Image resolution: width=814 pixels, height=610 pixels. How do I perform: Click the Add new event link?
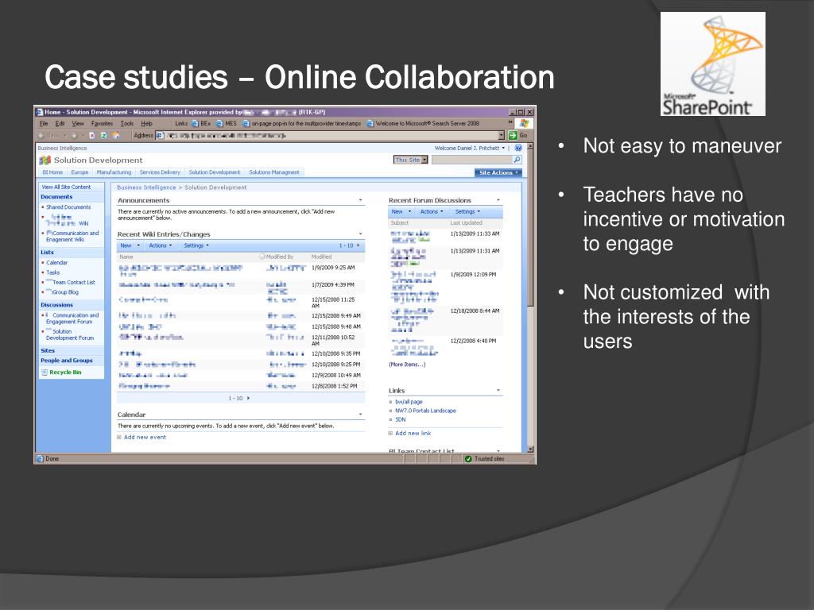coord(145,438)
